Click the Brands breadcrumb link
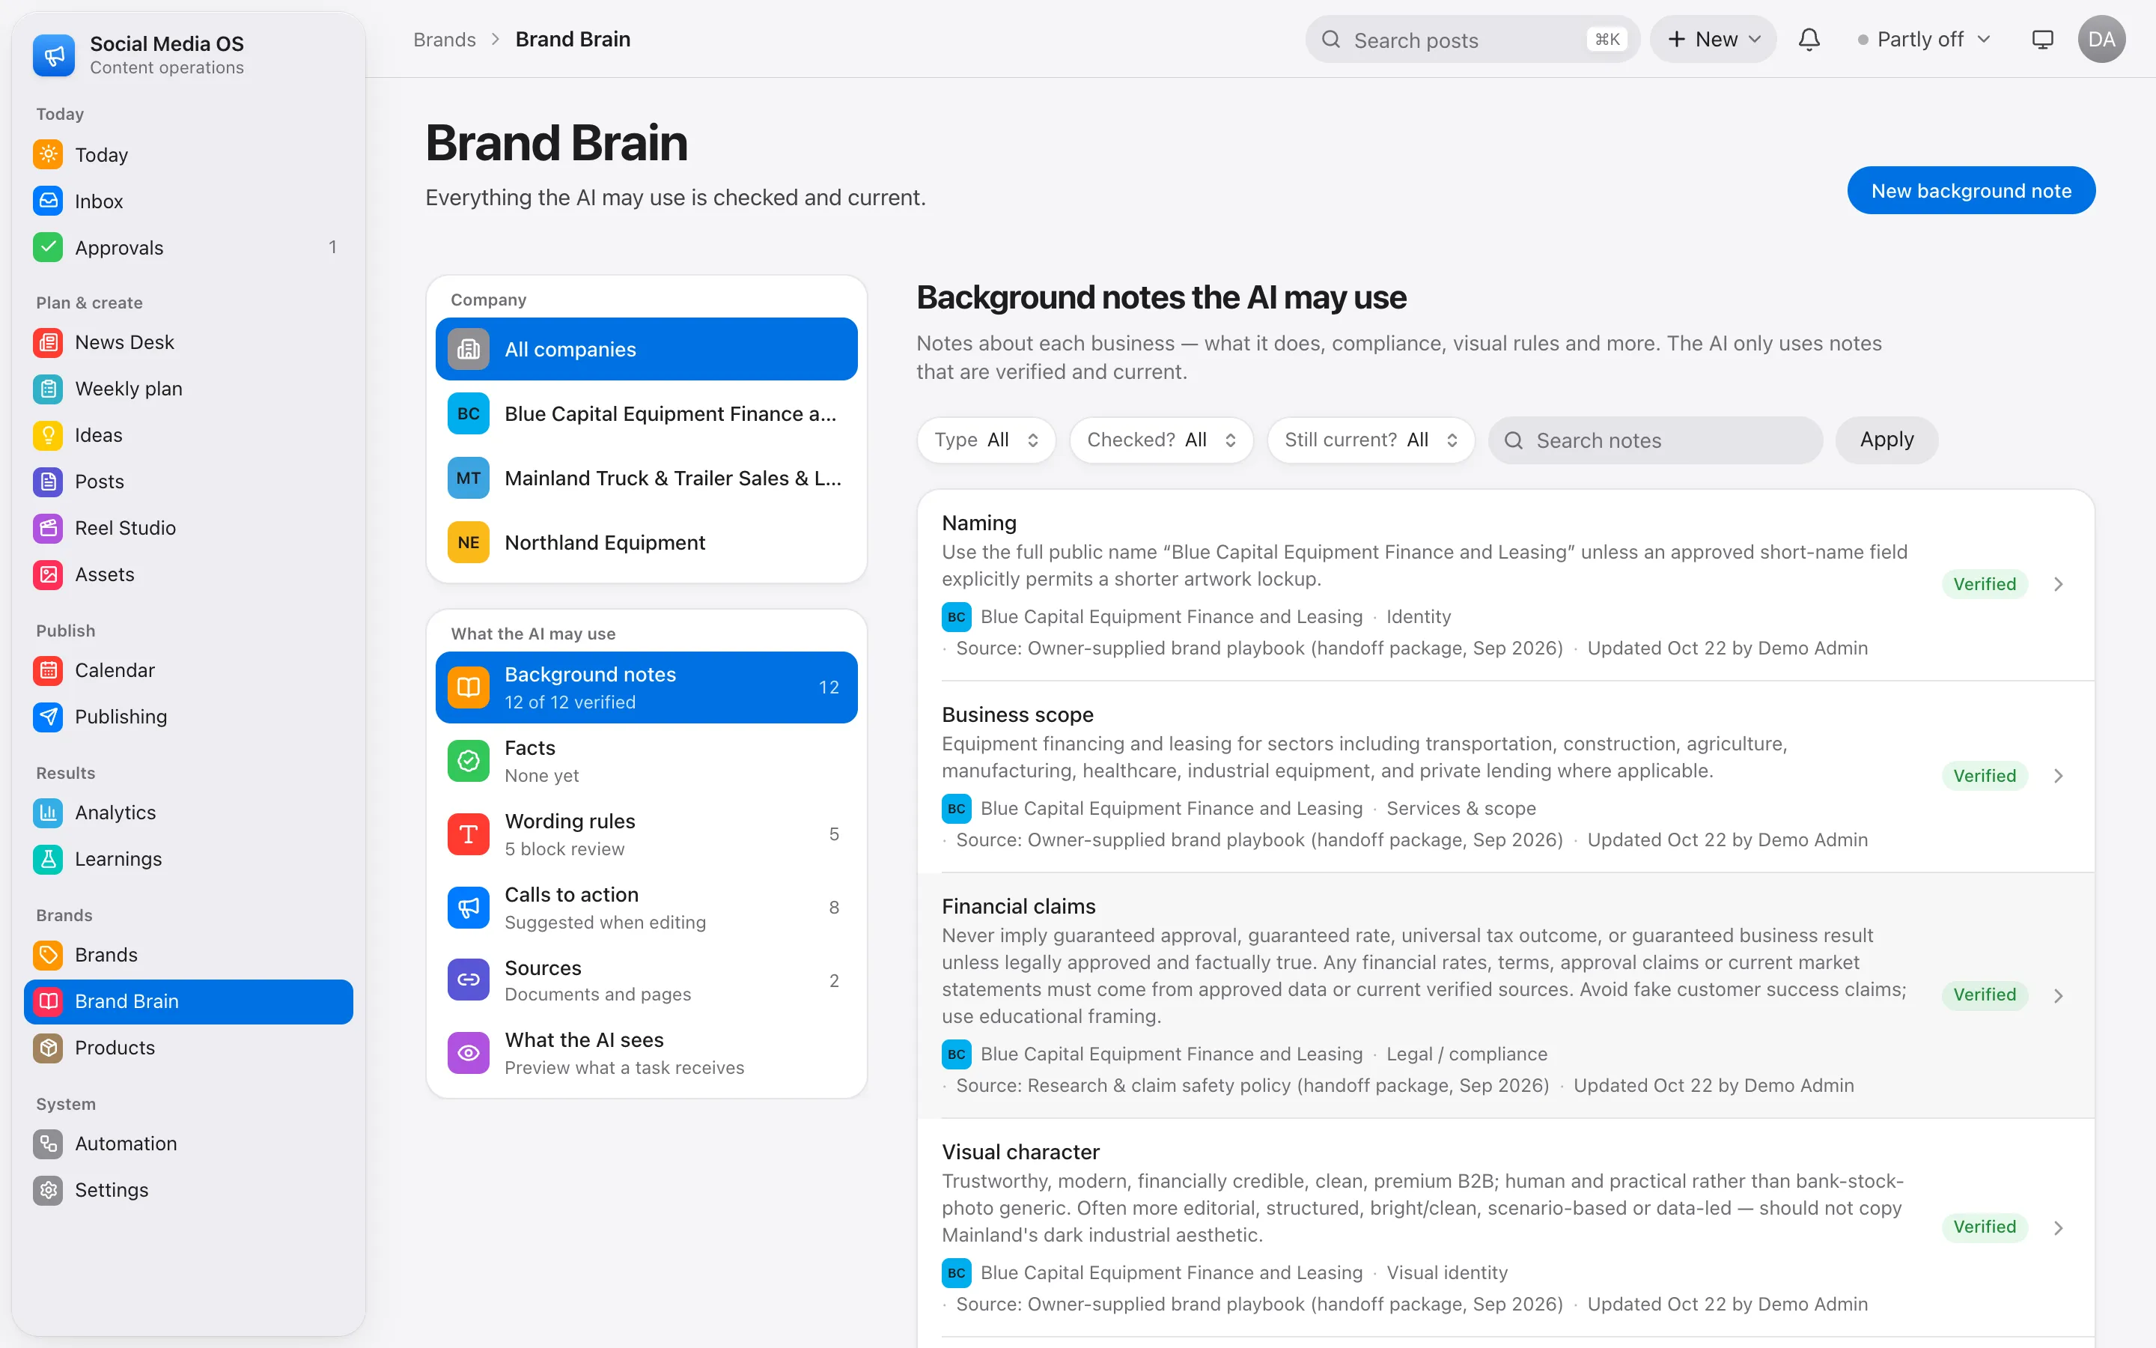2156x1348 pixels. coord(444,39)
